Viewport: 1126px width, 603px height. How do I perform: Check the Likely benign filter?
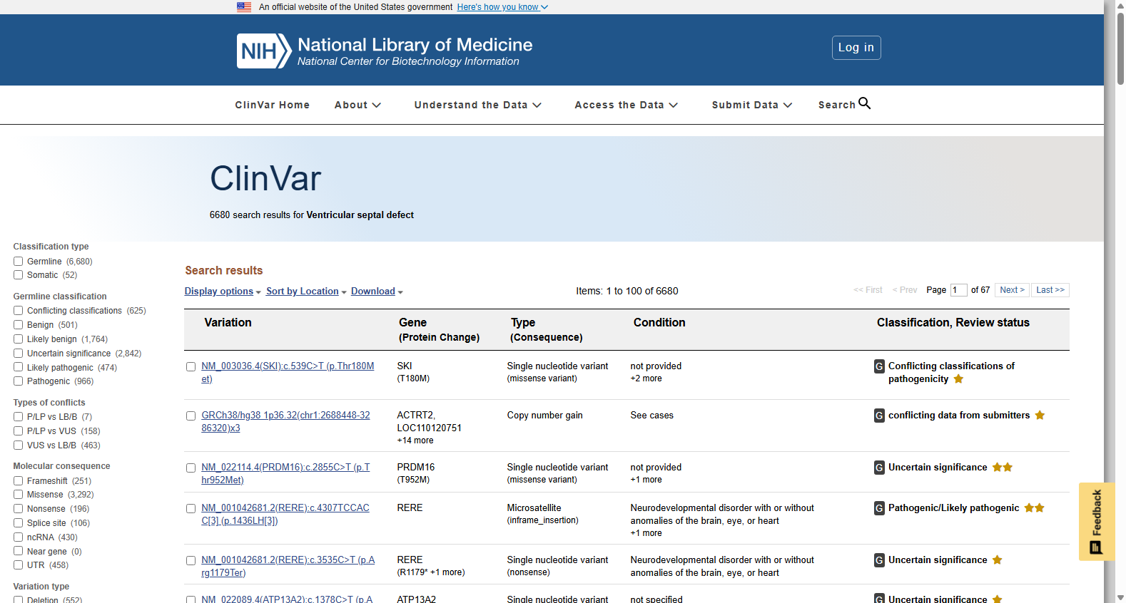pyautogui.click(x=19, y=339)
